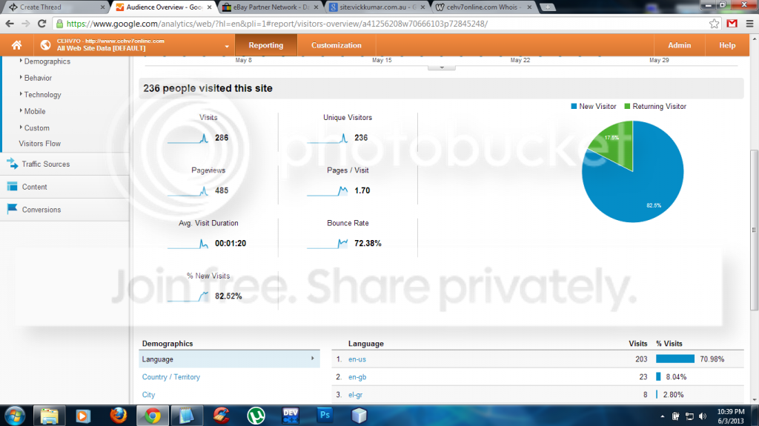Image resolution: width=759 pixels, height=426 pixels.
Task: Open Dev-C++ from the taskbar
Action: tap(291, 416)
